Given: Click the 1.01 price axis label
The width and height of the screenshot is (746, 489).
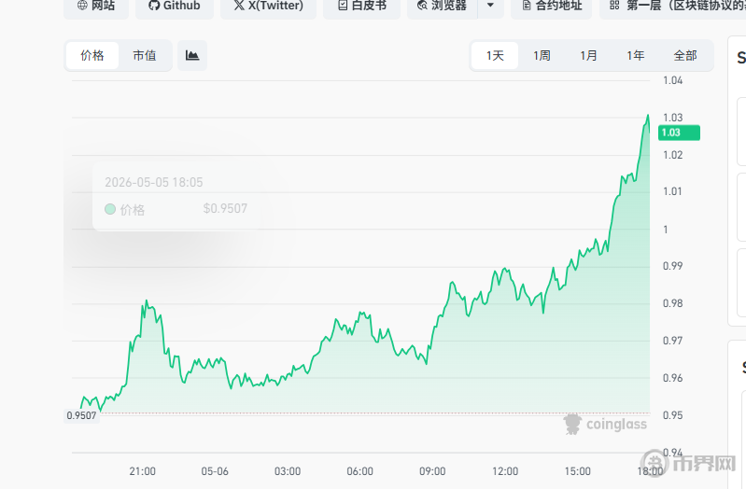Looking at the screenshot, I should pos(673,191).
